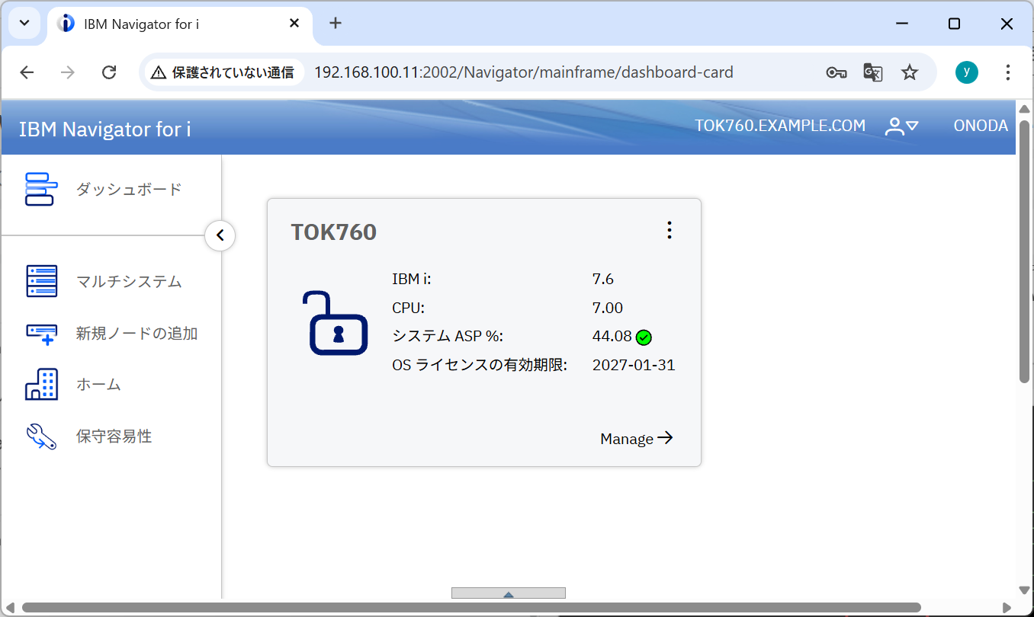Click the System ASP value 44.08
Image resolution: width=1034 pixels, height=617 pixels.
coord(612,337)
